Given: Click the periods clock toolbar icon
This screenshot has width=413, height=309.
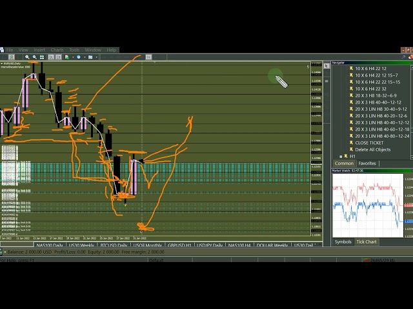Looking at the screenshot, I should [x=79, y=57].
